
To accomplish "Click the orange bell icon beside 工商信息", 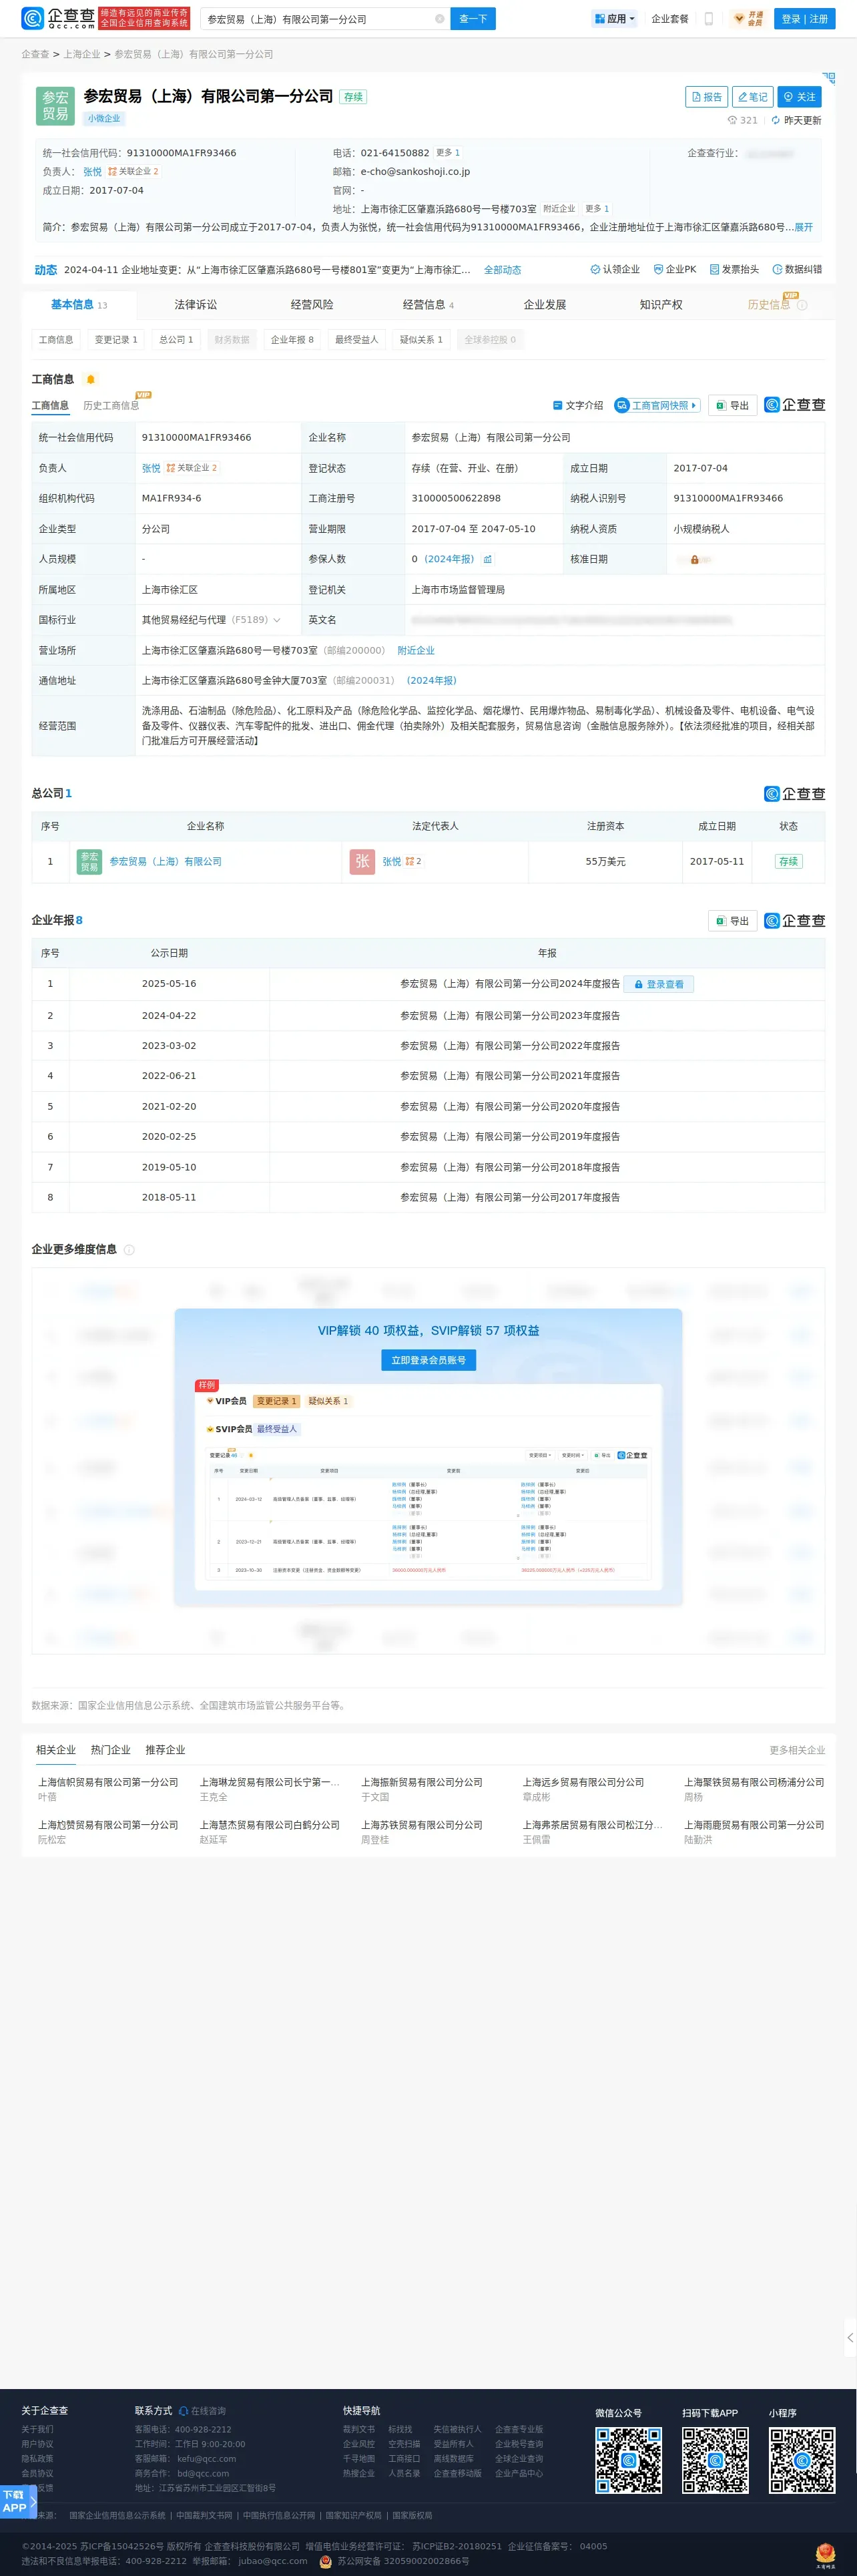I will tap(91, 380).
